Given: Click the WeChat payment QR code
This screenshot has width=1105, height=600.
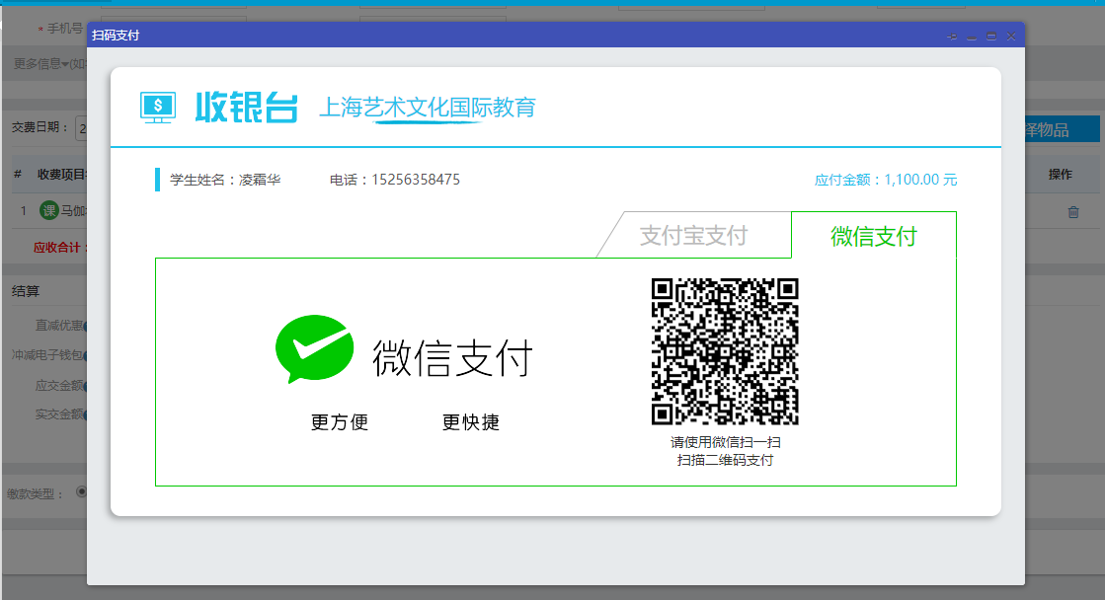Looking at the screenshot, I should (725, 351).
